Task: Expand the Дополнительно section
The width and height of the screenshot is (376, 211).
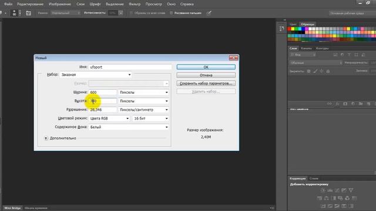Action: (46, 138)
